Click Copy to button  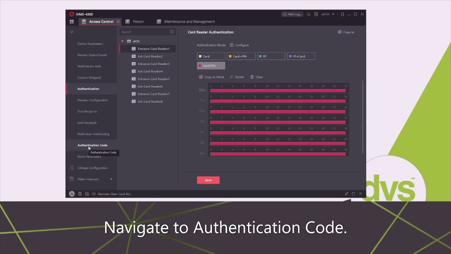[x=346, y=32]
